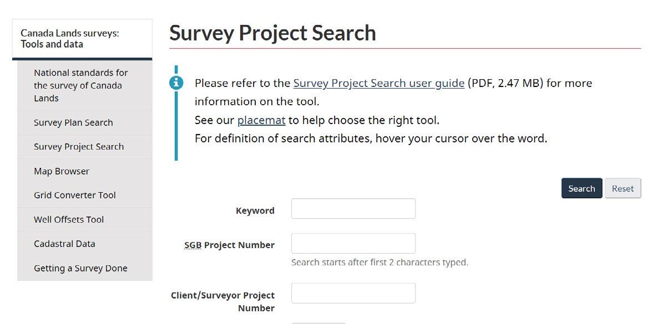Screen dimensions: 667x324
Task: Open the Survey Project Search user guide link
Action: (x=378, y=83)
